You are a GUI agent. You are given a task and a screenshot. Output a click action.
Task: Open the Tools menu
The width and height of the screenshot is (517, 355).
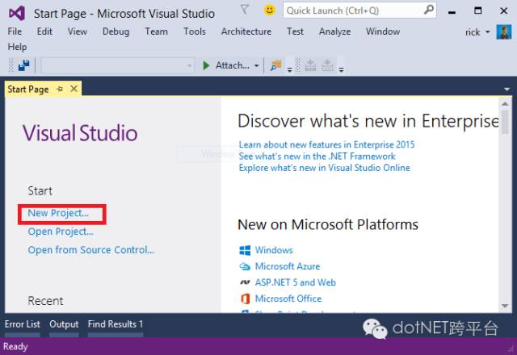coord(195,31)
